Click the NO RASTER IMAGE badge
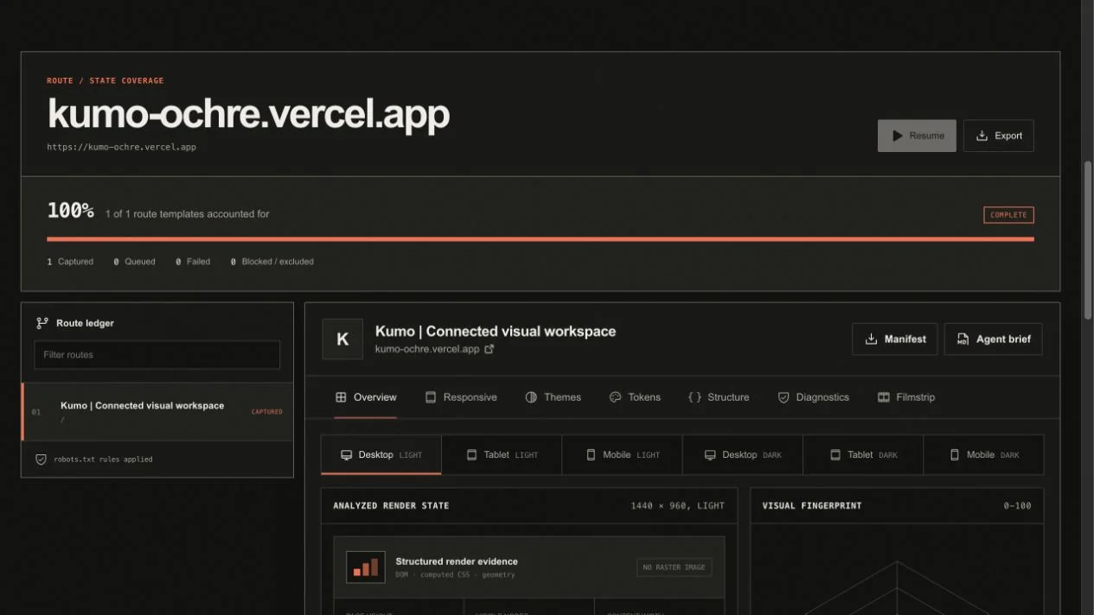 675,567
